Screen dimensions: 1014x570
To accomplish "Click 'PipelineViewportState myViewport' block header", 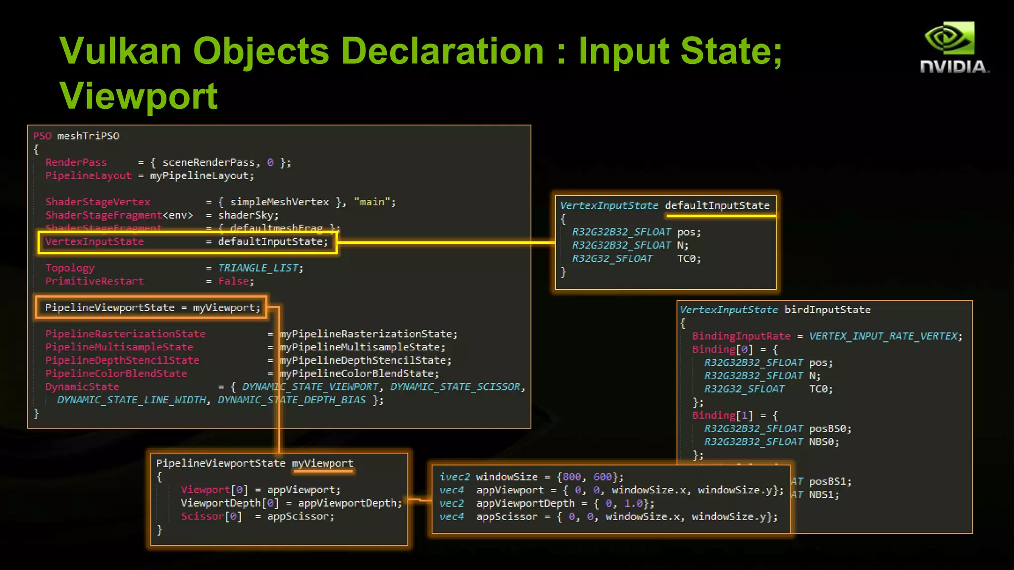I will click(254, 463).
